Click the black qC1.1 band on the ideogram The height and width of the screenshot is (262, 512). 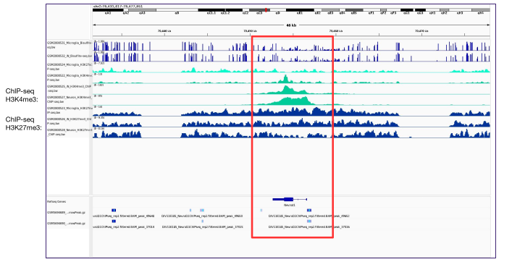[x=211, y=10]
